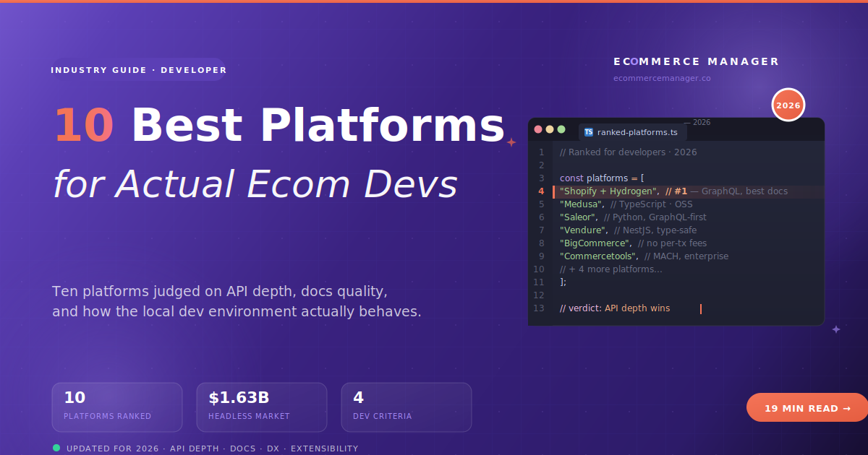Click the "Commercetools" code line

(644, 256)
